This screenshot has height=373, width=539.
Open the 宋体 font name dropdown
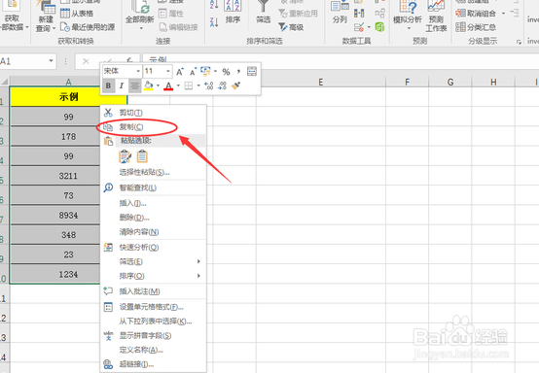(x=138, y=71)
